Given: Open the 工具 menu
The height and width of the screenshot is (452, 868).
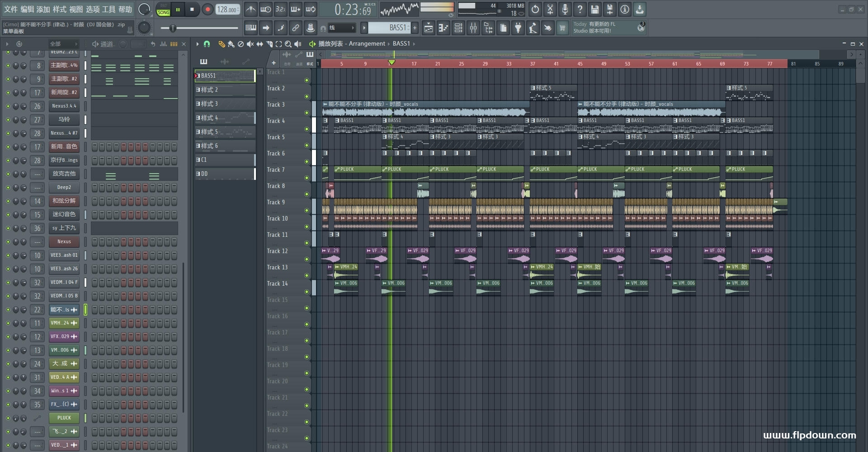Looking at the screenshot, I should [109, 9].
